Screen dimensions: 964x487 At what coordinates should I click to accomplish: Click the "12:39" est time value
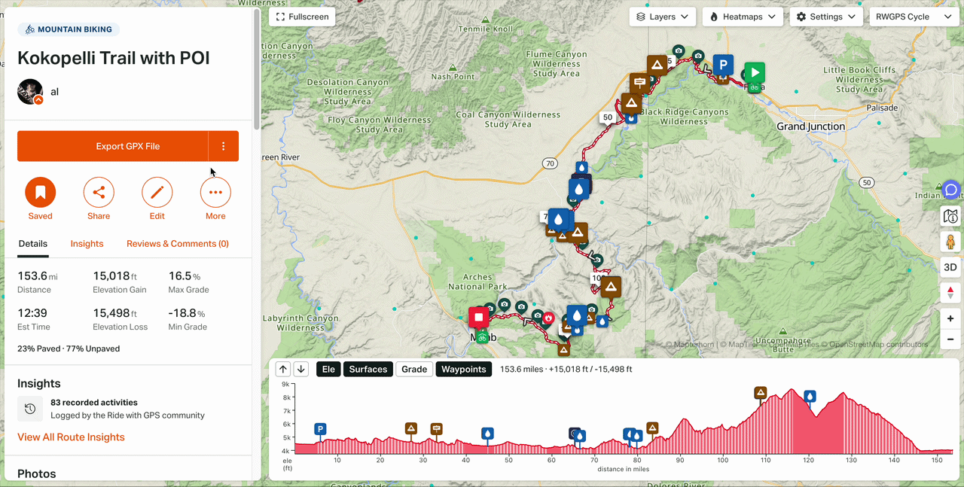click(32, 313)
